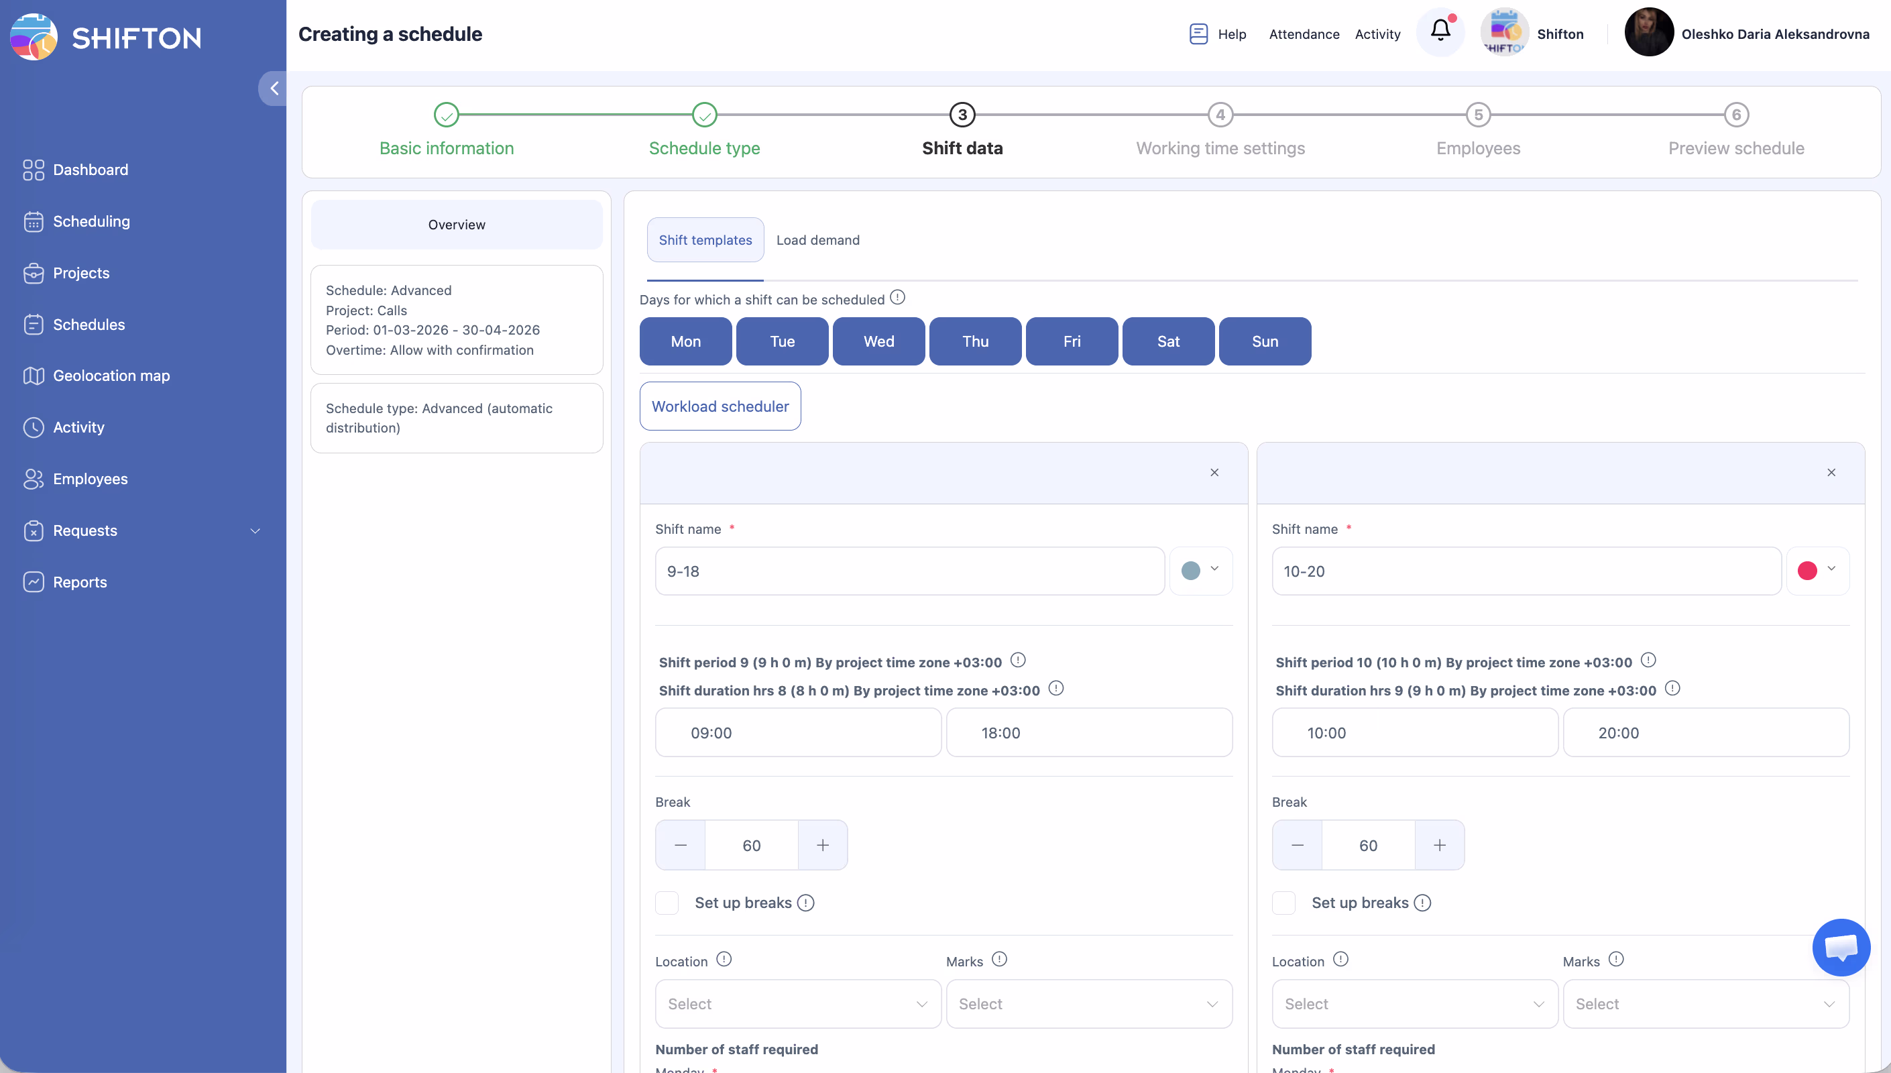Expand the Requests sidebar menu
This screenshot has width=1891, height=1073.
click(255, 530)
